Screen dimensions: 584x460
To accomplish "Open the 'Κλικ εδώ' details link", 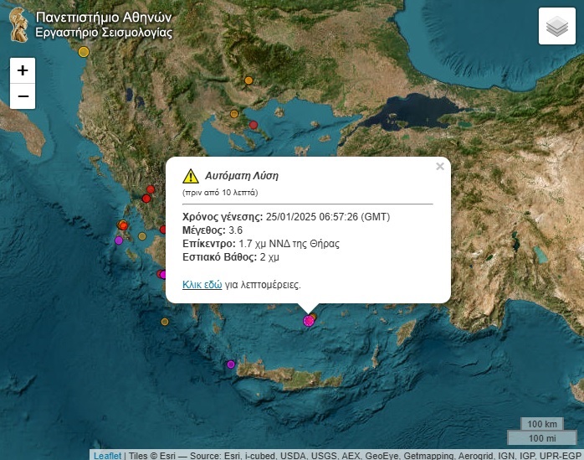I will (x=202, y=285).
